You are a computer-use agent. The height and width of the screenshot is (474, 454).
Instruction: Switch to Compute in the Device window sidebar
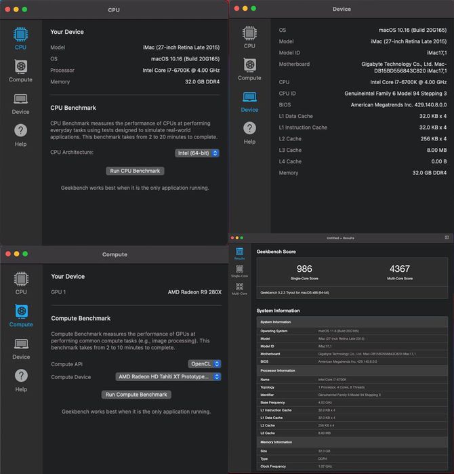click(x=249, y=69)
